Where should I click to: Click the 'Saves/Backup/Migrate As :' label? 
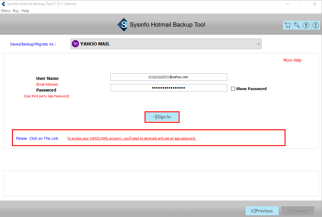[x=33, y=44]
